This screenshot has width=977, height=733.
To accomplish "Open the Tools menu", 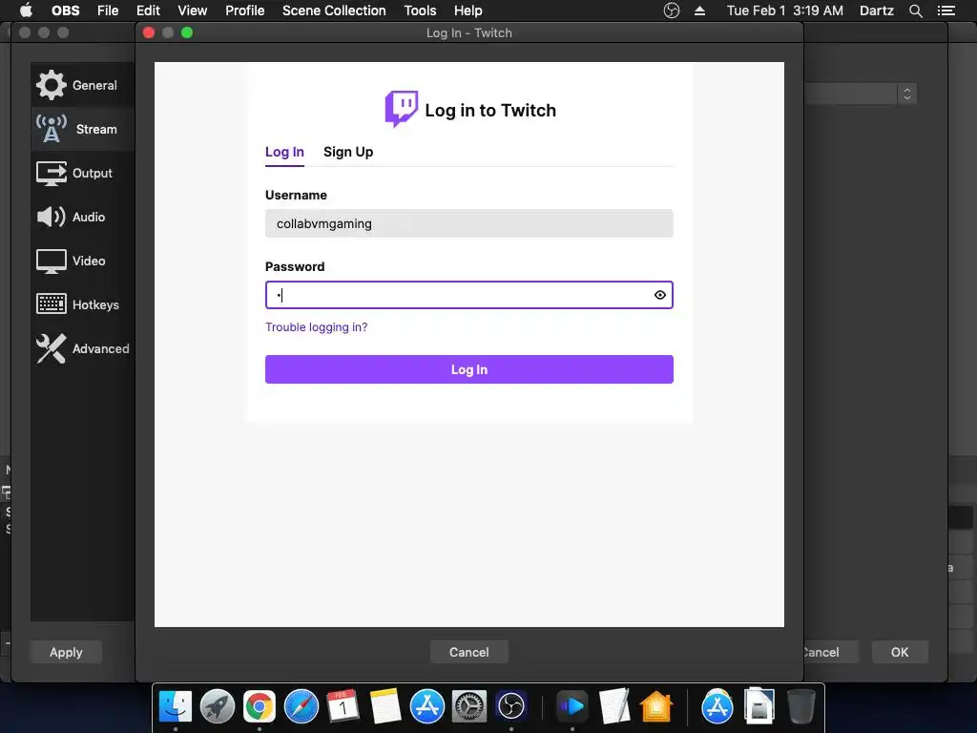I will [x=420, y=10].
